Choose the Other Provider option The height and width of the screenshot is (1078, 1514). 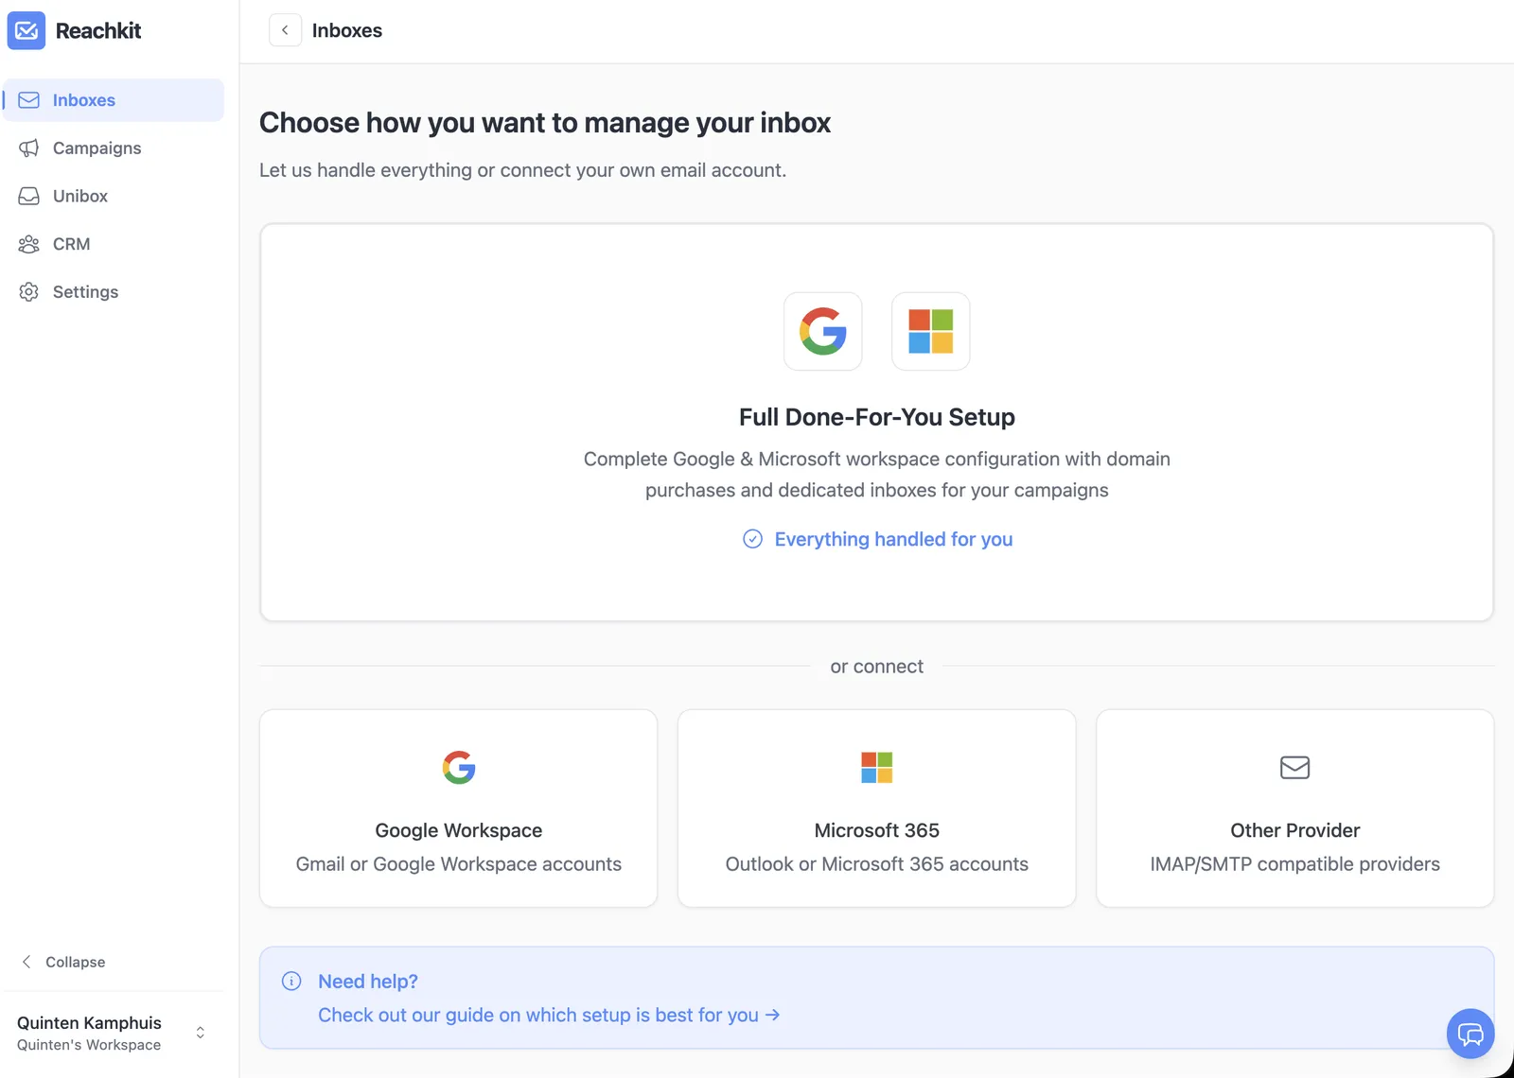[x=1295, y=808]
